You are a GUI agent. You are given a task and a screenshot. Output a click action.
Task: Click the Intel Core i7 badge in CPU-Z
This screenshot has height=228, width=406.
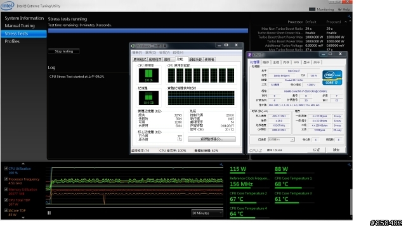pyautogui.click(x=332, y=77)
